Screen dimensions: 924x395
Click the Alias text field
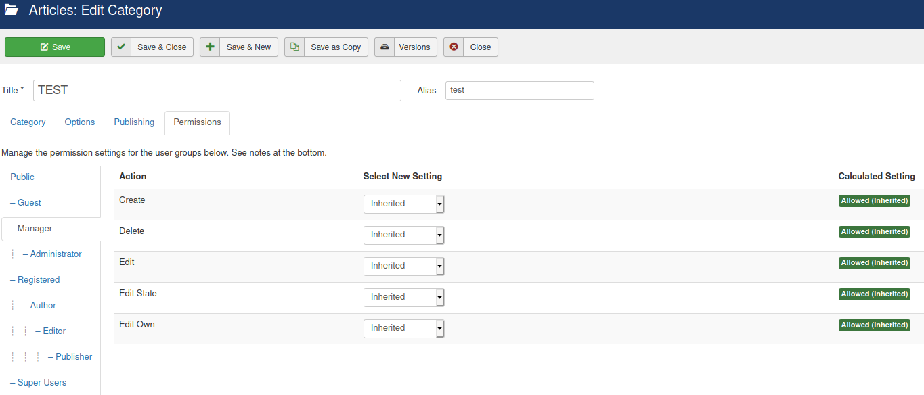[519, 91]
